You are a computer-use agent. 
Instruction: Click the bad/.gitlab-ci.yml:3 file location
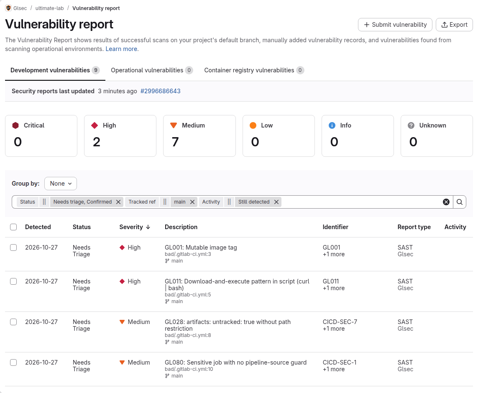pyautogui.click(x=188, y=254)
